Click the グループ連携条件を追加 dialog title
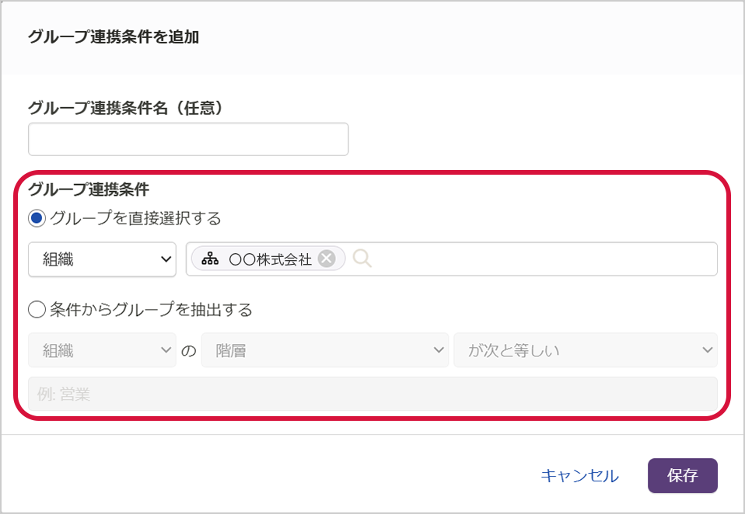Screen dimensions: 745x514 [114, 36]
